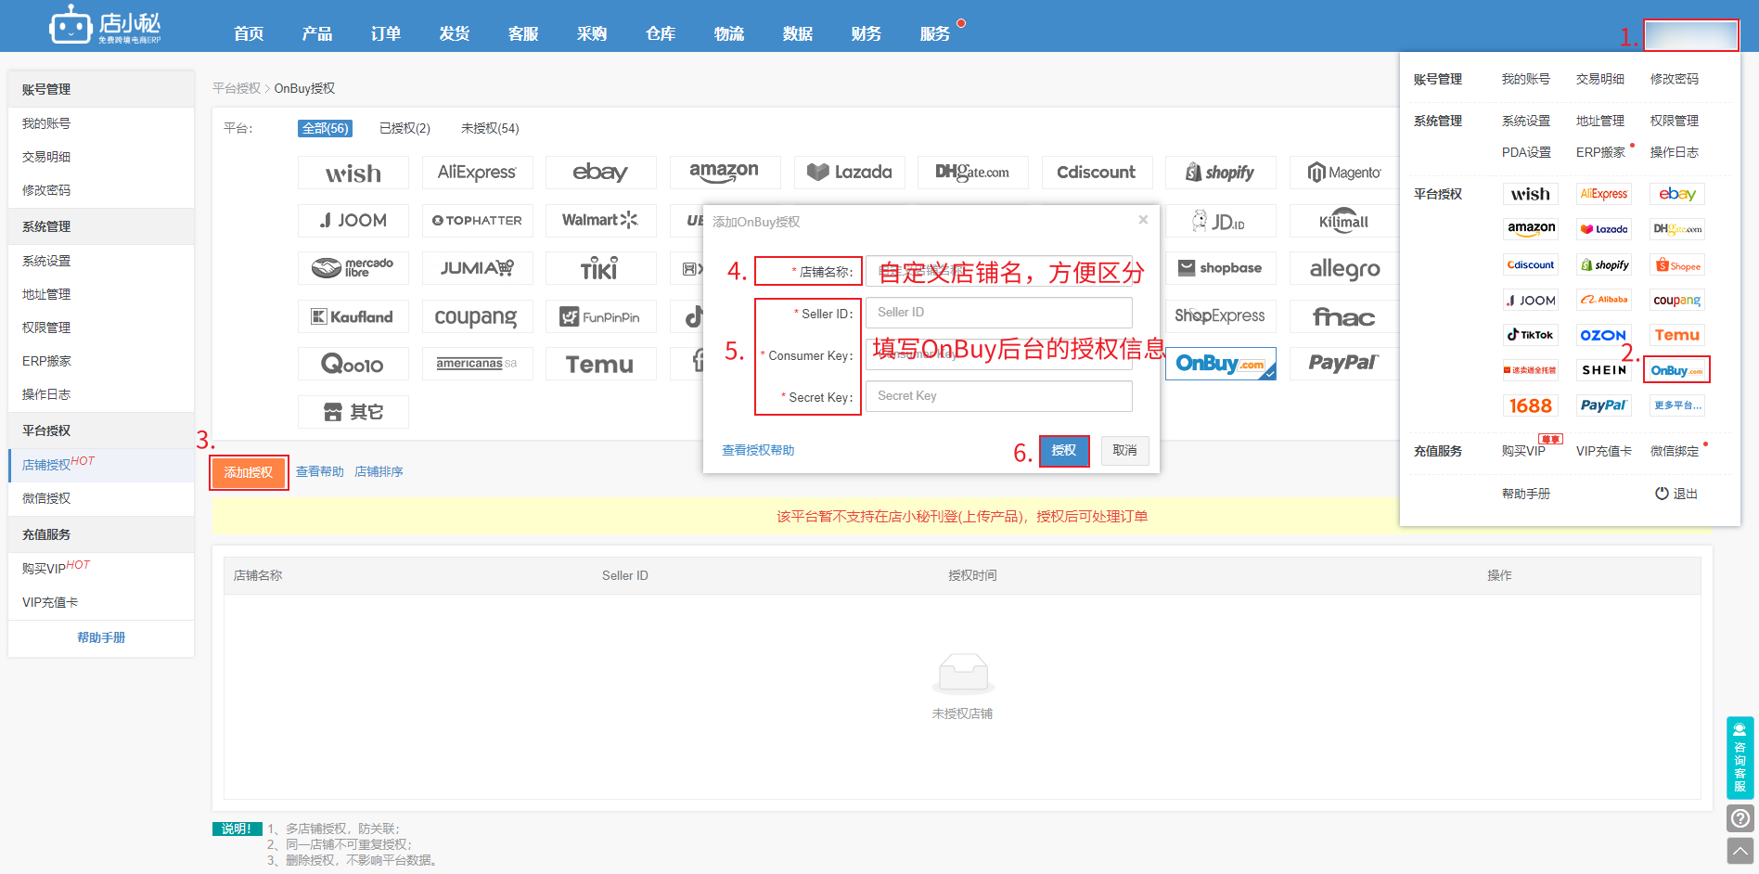
Task: Close the 添加OnBuy授权 dialog
Action: (x=1143, y=220)
